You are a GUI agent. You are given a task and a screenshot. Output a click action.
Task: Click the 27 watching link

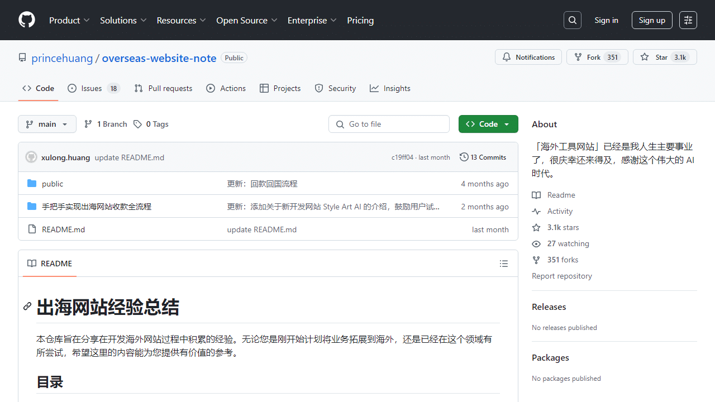[x=560, y=243]
